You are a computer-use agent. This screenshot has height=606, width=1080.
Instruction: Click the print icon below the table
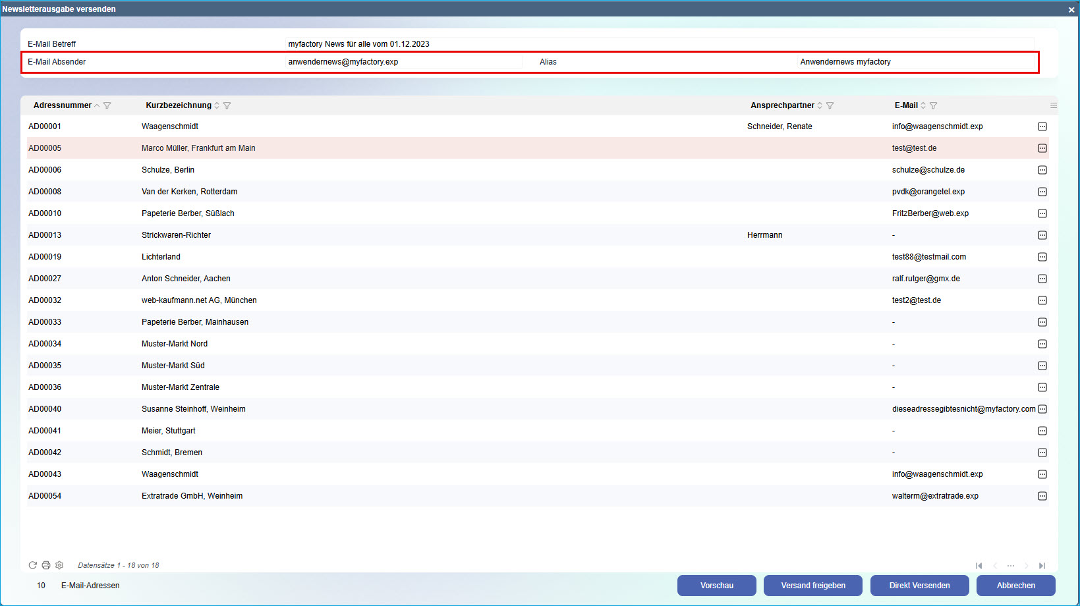click(46, 565)
